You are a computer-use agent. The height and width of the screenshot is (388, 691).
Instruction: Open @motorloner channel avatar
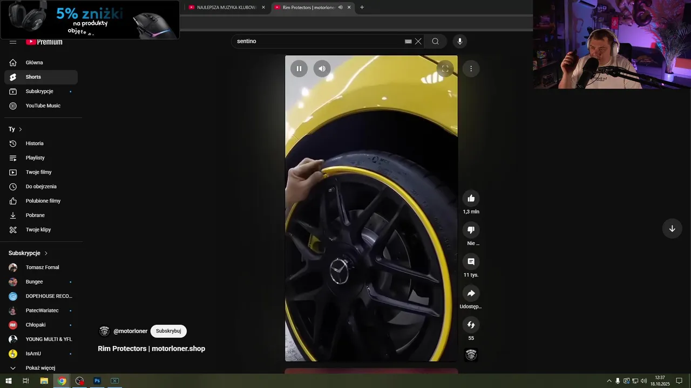pyautogui.click(x=104, y=331)
